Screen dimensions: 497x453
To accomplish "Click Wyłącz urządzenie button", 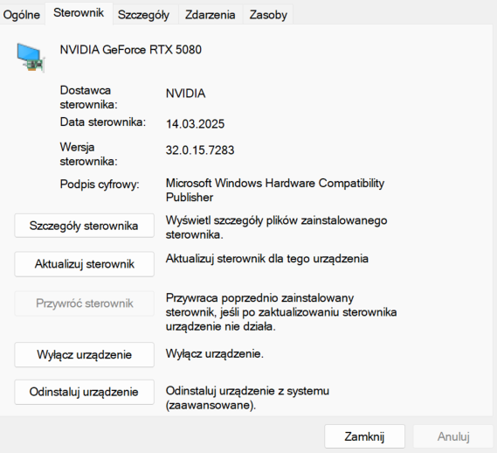I will click(x=84, y=354).
